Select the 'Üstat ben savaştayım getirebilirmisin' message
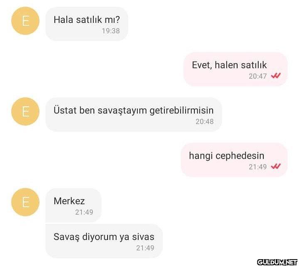This screenshot has width=299, height=267. click(x=134, y=115)
